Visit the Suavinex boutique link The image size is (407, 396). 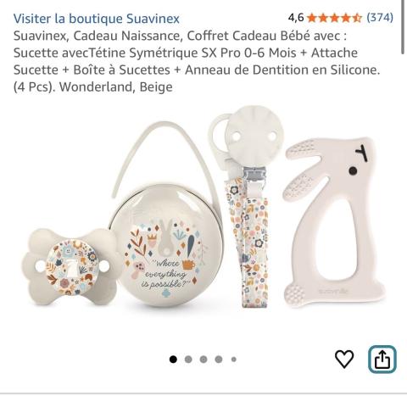[x=97, y=19]
